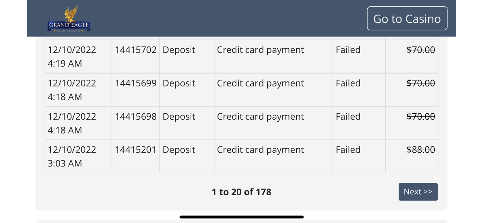Viewport: 483px width, 223px height.
Task: Select transaction ID 14415201
Action: tap(136, 150)
